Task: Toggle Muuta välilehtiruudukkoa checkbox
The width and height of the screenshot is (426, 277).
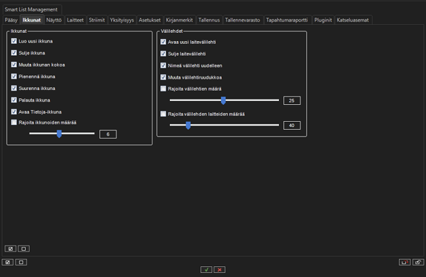Action: tap(163, 77)
